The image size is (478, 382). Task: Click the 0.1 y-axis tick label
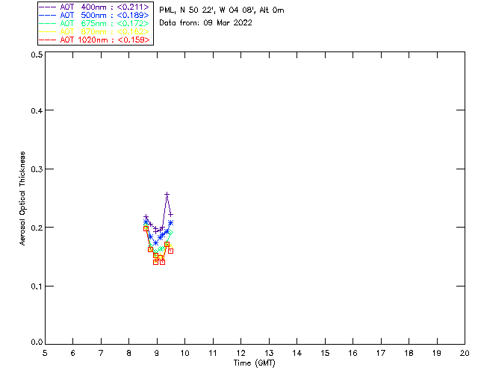(x=37, y=286)
